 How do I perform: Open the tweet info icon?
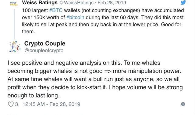pos(183,104)
